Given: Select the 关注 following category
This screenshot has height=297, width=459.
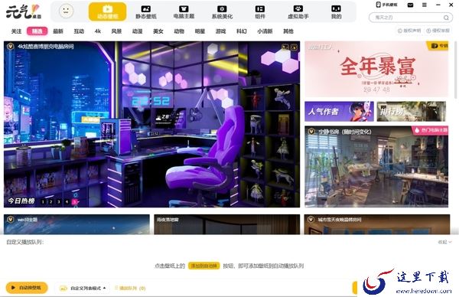Looking at the screenshot, I should pyautogui.click(x=16, y=31).
